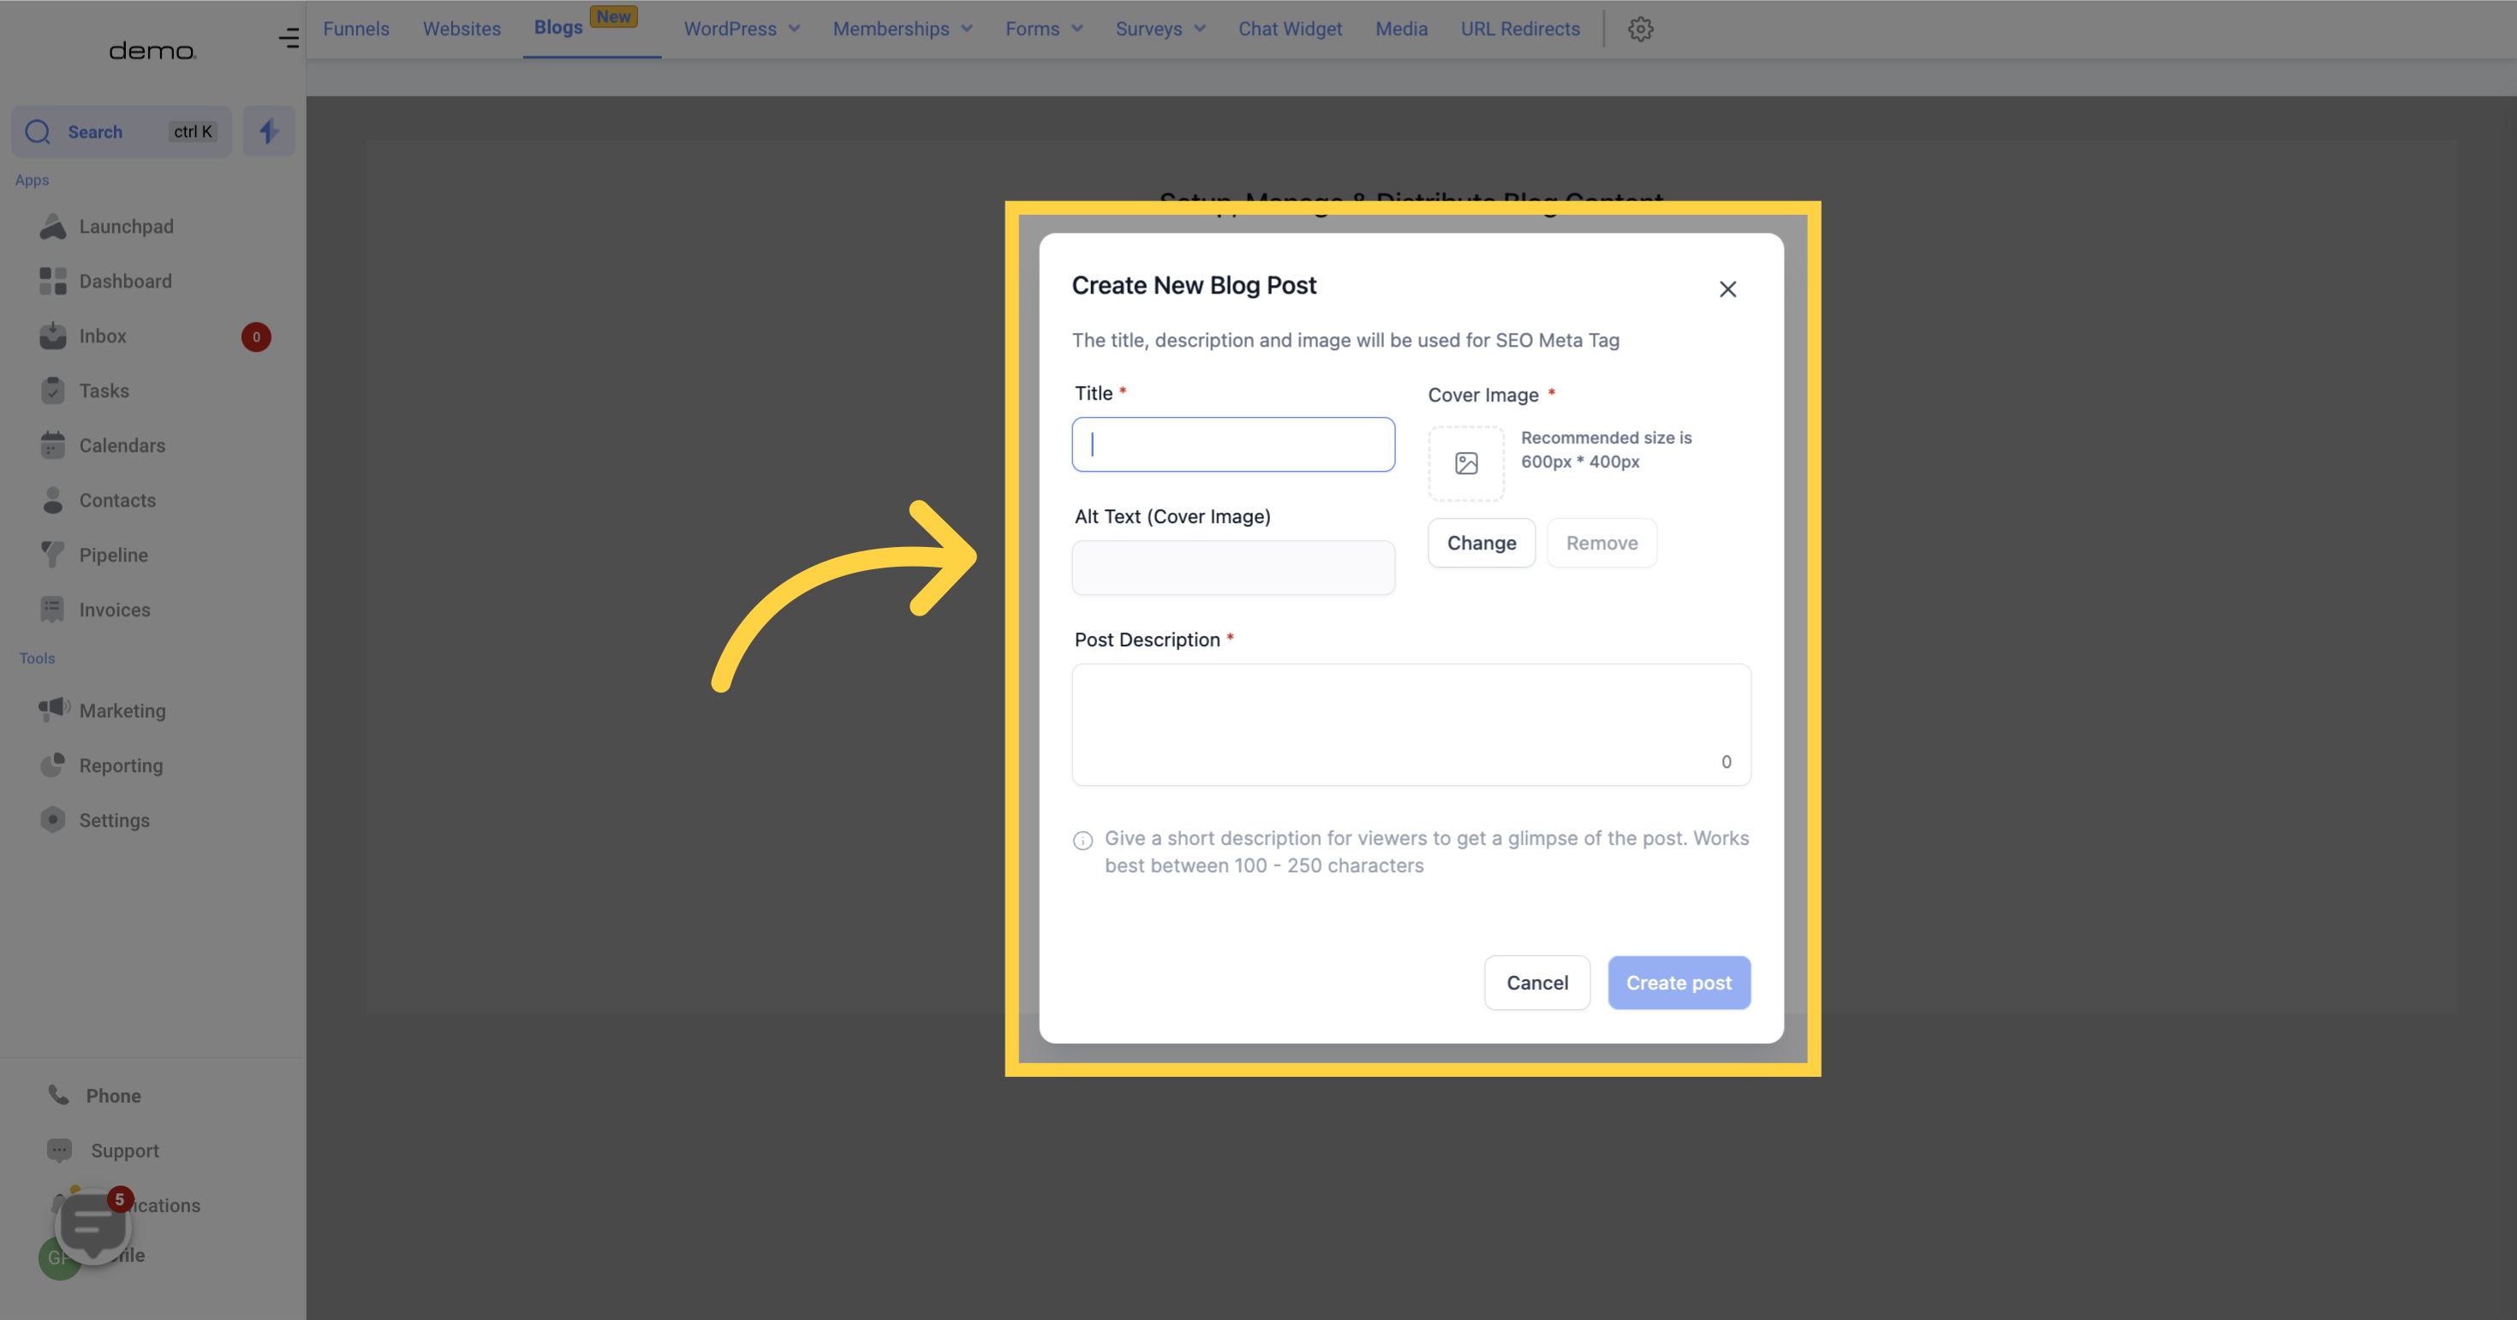Click the Reporting sidebar icon
The width and height of the screenshot is (2517, 1320).
tap(51, 764)
